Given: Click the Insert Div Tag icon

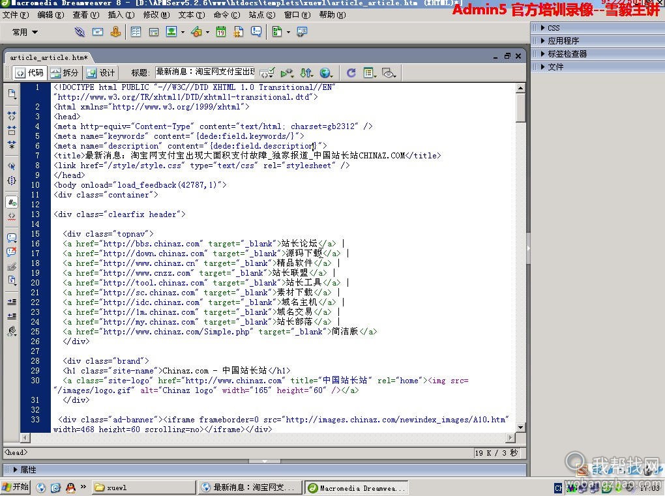Looking at the screenshot, I should tap(153, 32).
